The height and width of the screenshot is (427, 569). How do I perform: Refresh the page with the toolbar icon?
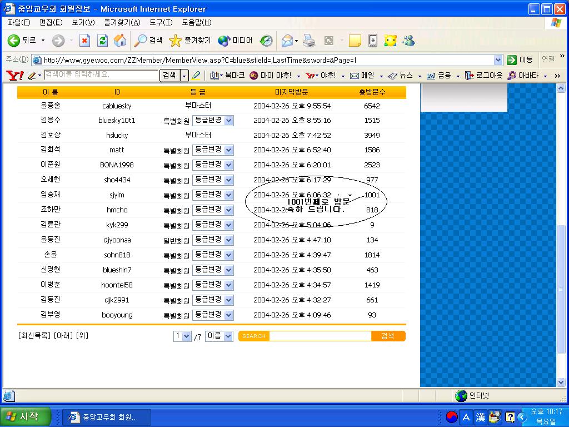click(x=102, y=41)
